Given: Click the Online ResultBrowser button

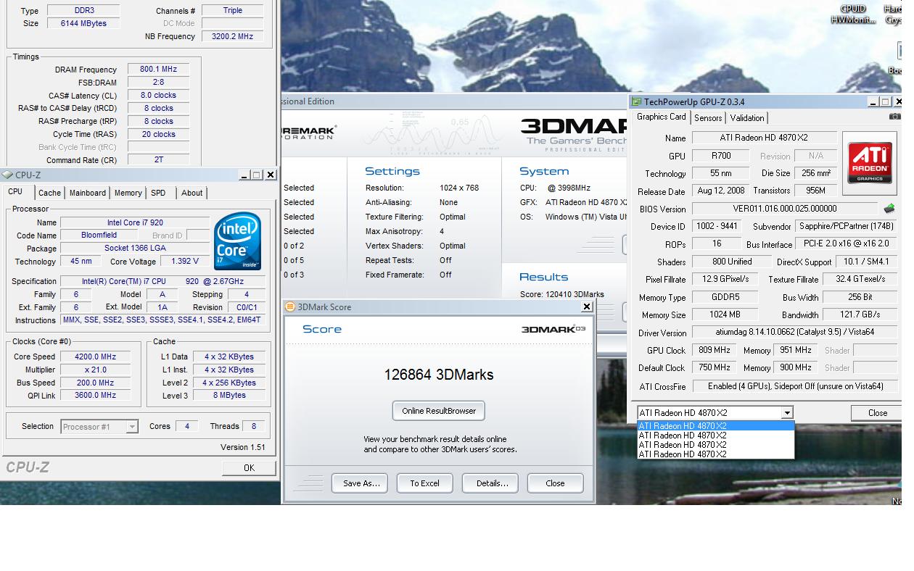Looking at the screenshot, I should point(439,411).
